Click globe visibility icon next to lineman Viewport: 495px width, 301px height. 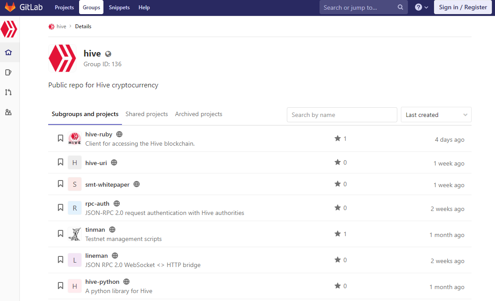click(115, 256)
